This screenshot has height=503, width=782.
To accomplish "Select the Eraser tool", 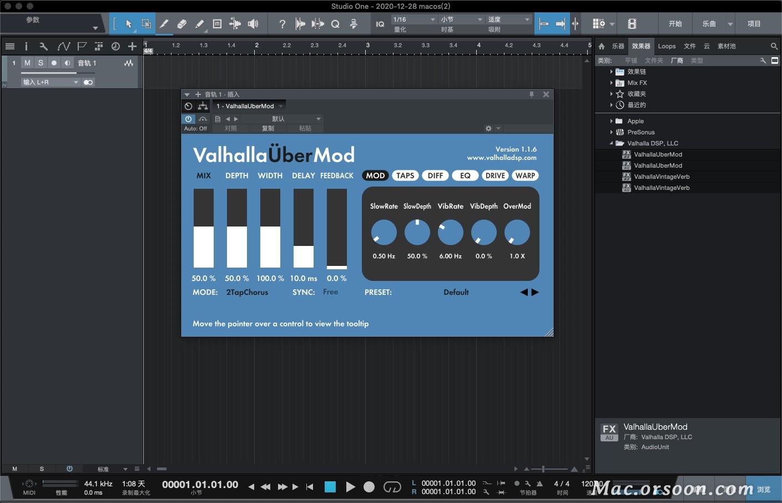I will (x=181, y=24).
